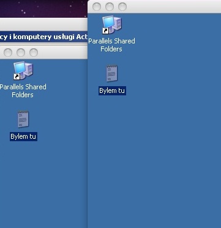221x228 pixels.
Task: Select the highlighted Bylem tu label in left window
Action: 23,136
